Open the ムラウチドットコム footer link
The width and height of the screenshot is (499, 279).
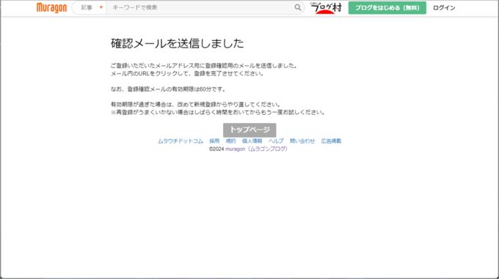tap(181, 141)
